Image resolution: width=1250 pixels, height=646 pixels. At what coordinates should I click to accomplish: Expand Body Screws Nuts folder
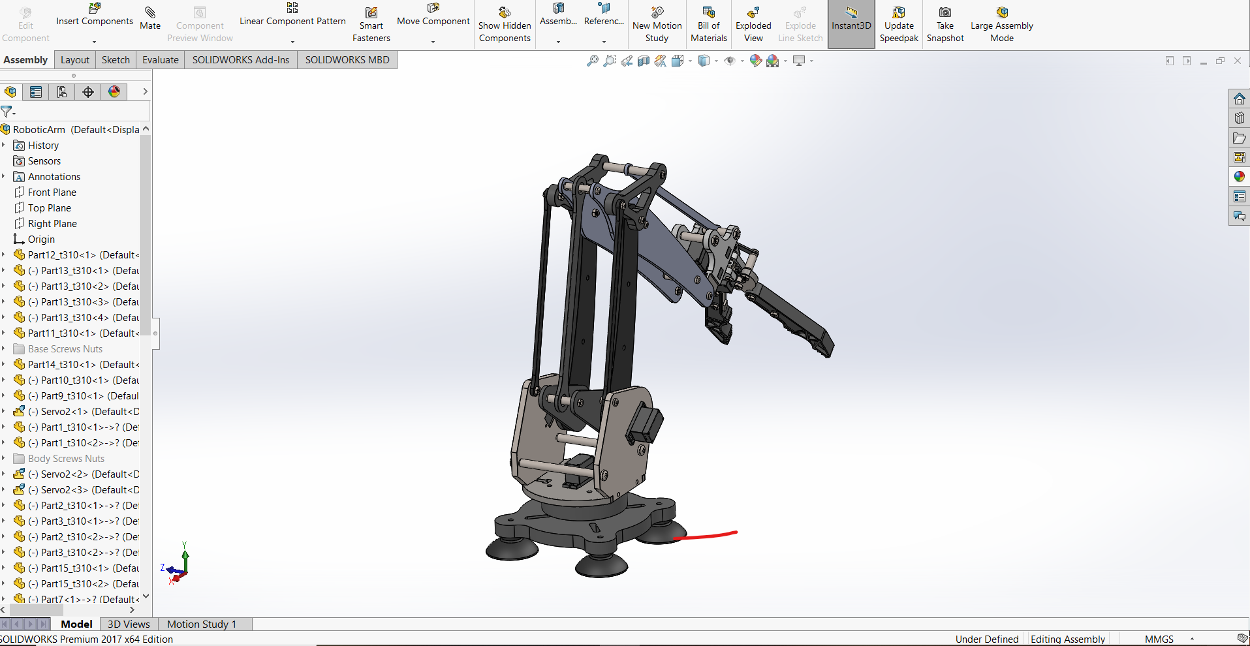[4, 458]
